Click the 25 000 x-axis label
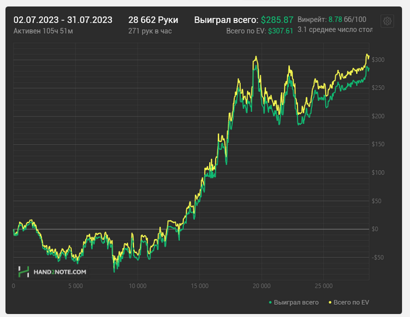 [x=323, y=286]
